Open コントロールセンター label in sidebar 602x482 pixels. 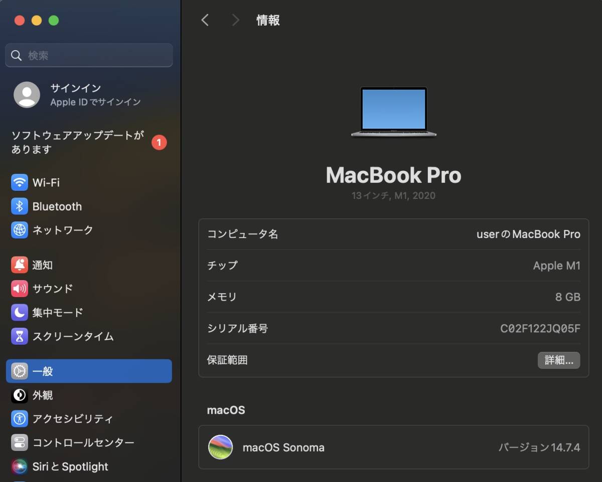coord(83,443)
